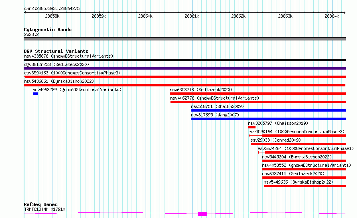Select the 2p23.2 band label
Screen dimensions: 357x218
pyautogui.click(x=31, y=34)
